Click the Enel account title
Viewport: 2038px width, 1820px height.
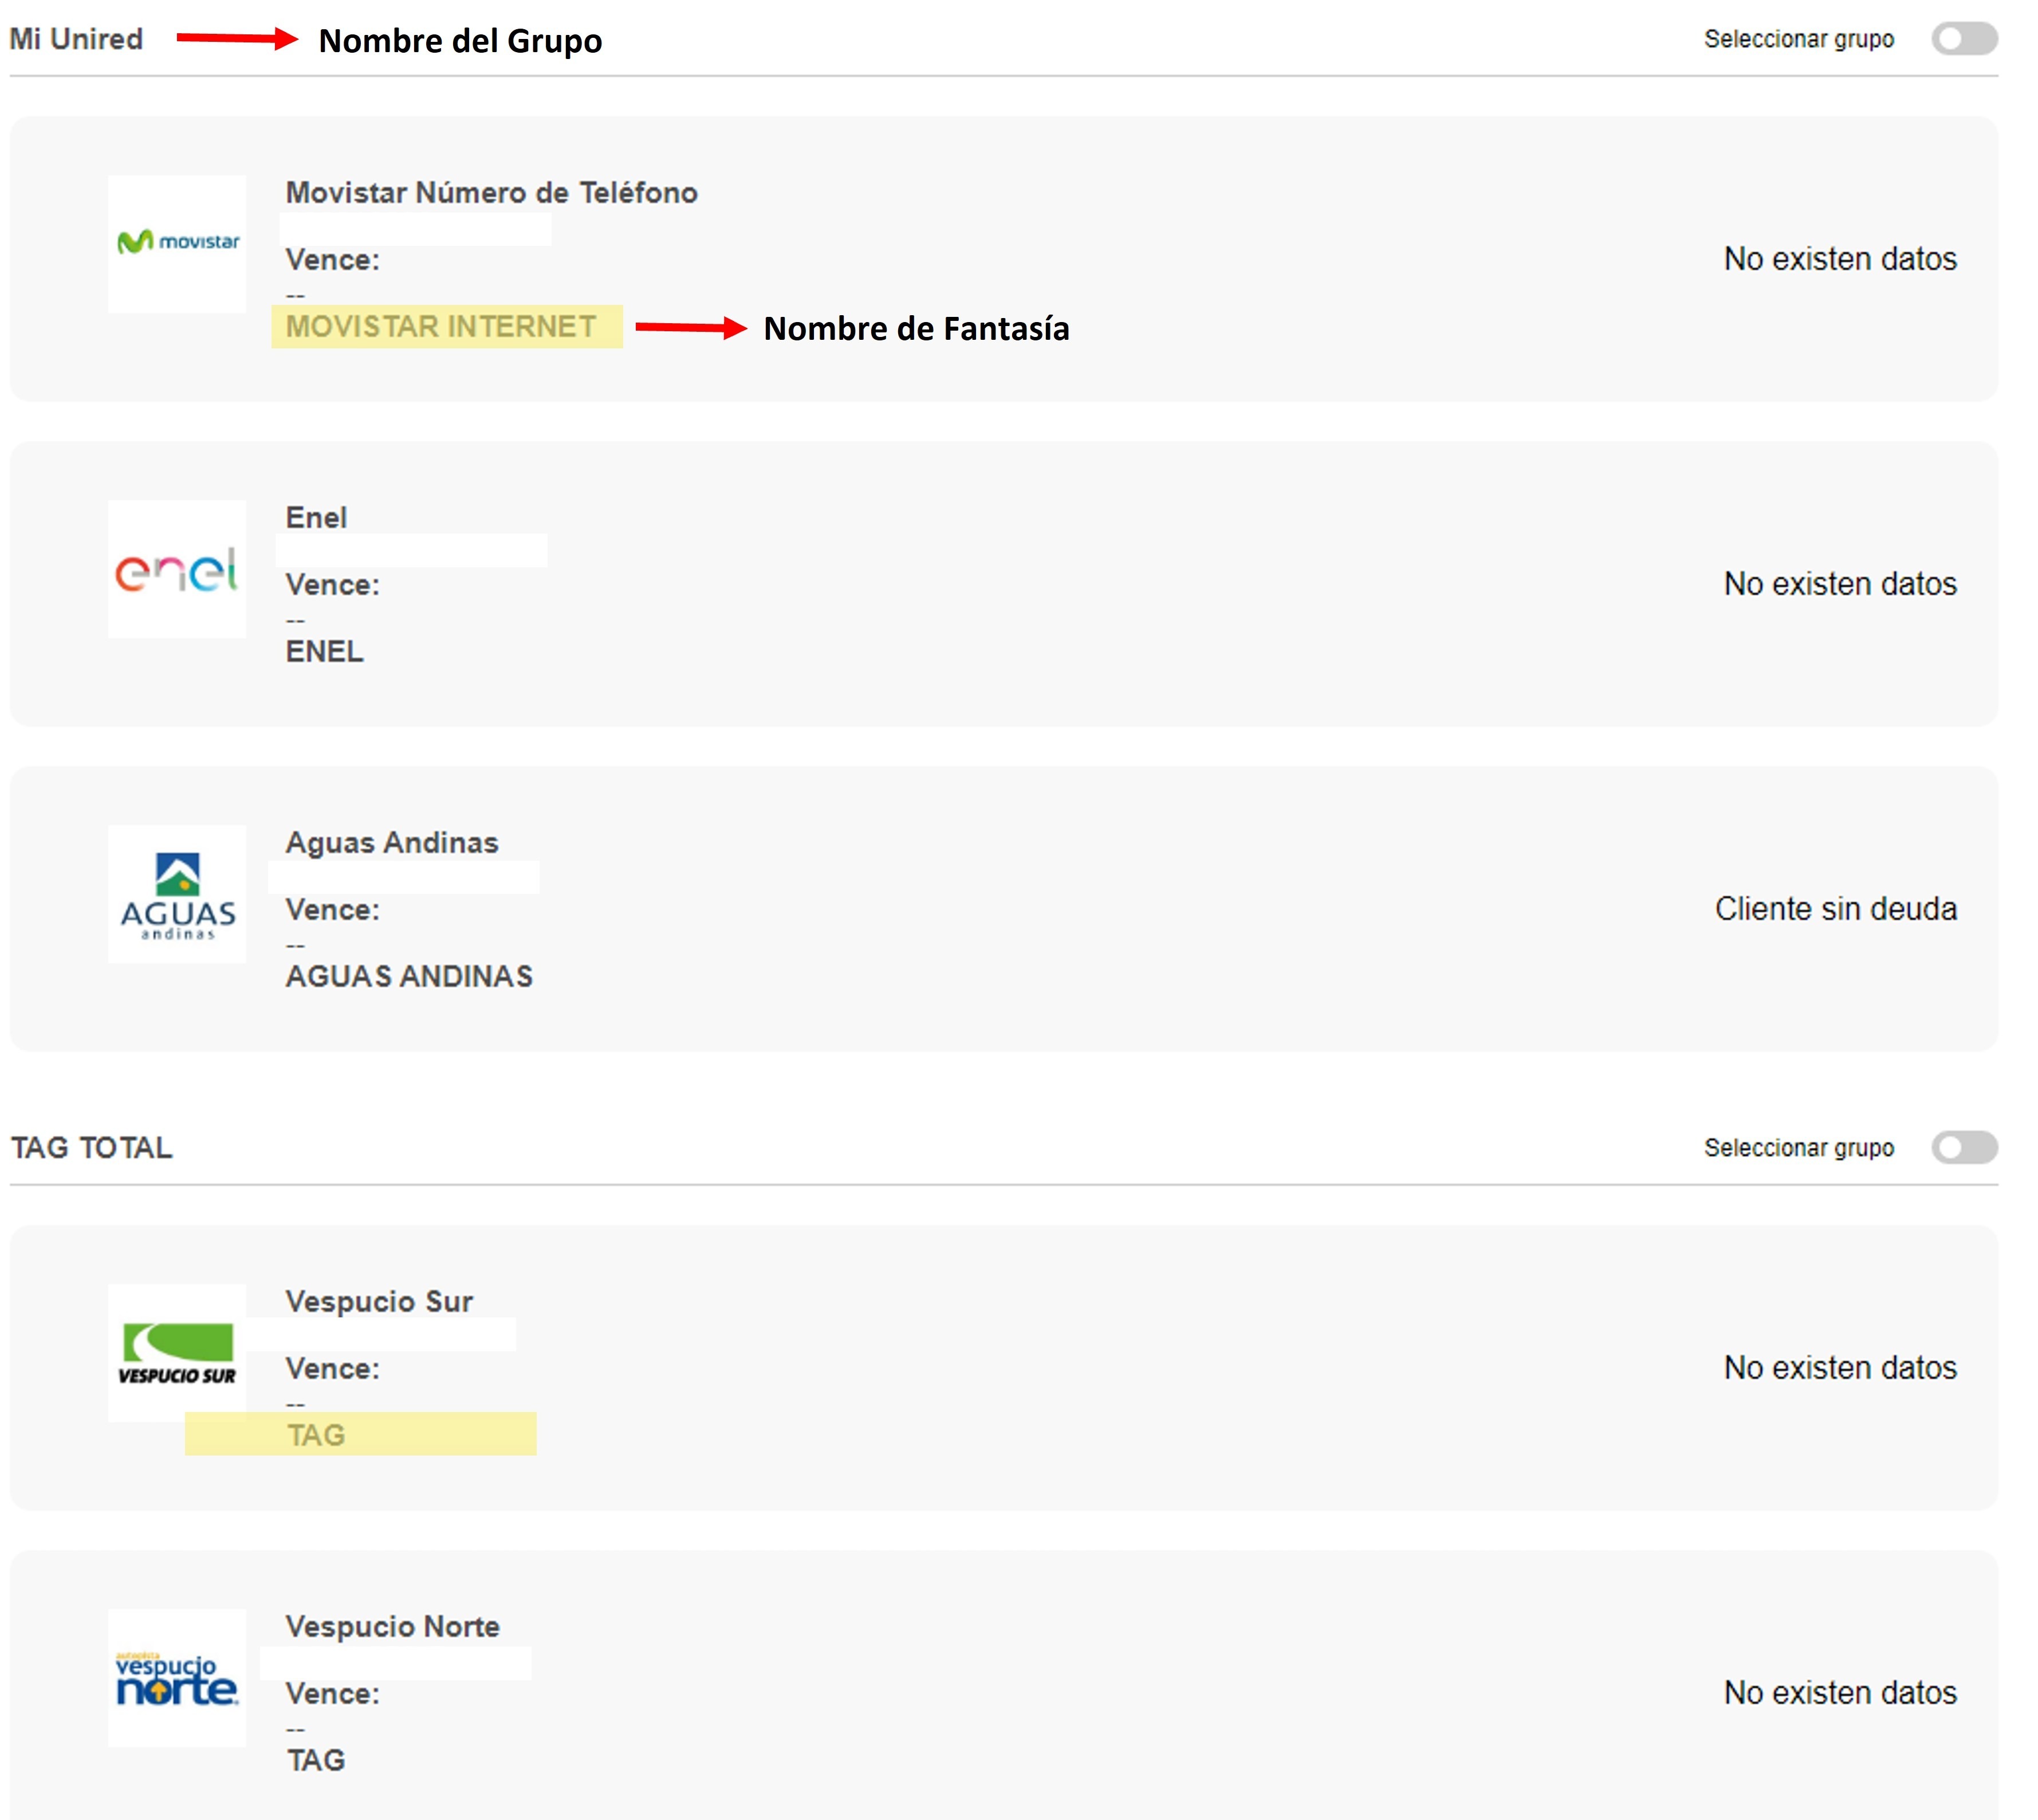[316, 517]
